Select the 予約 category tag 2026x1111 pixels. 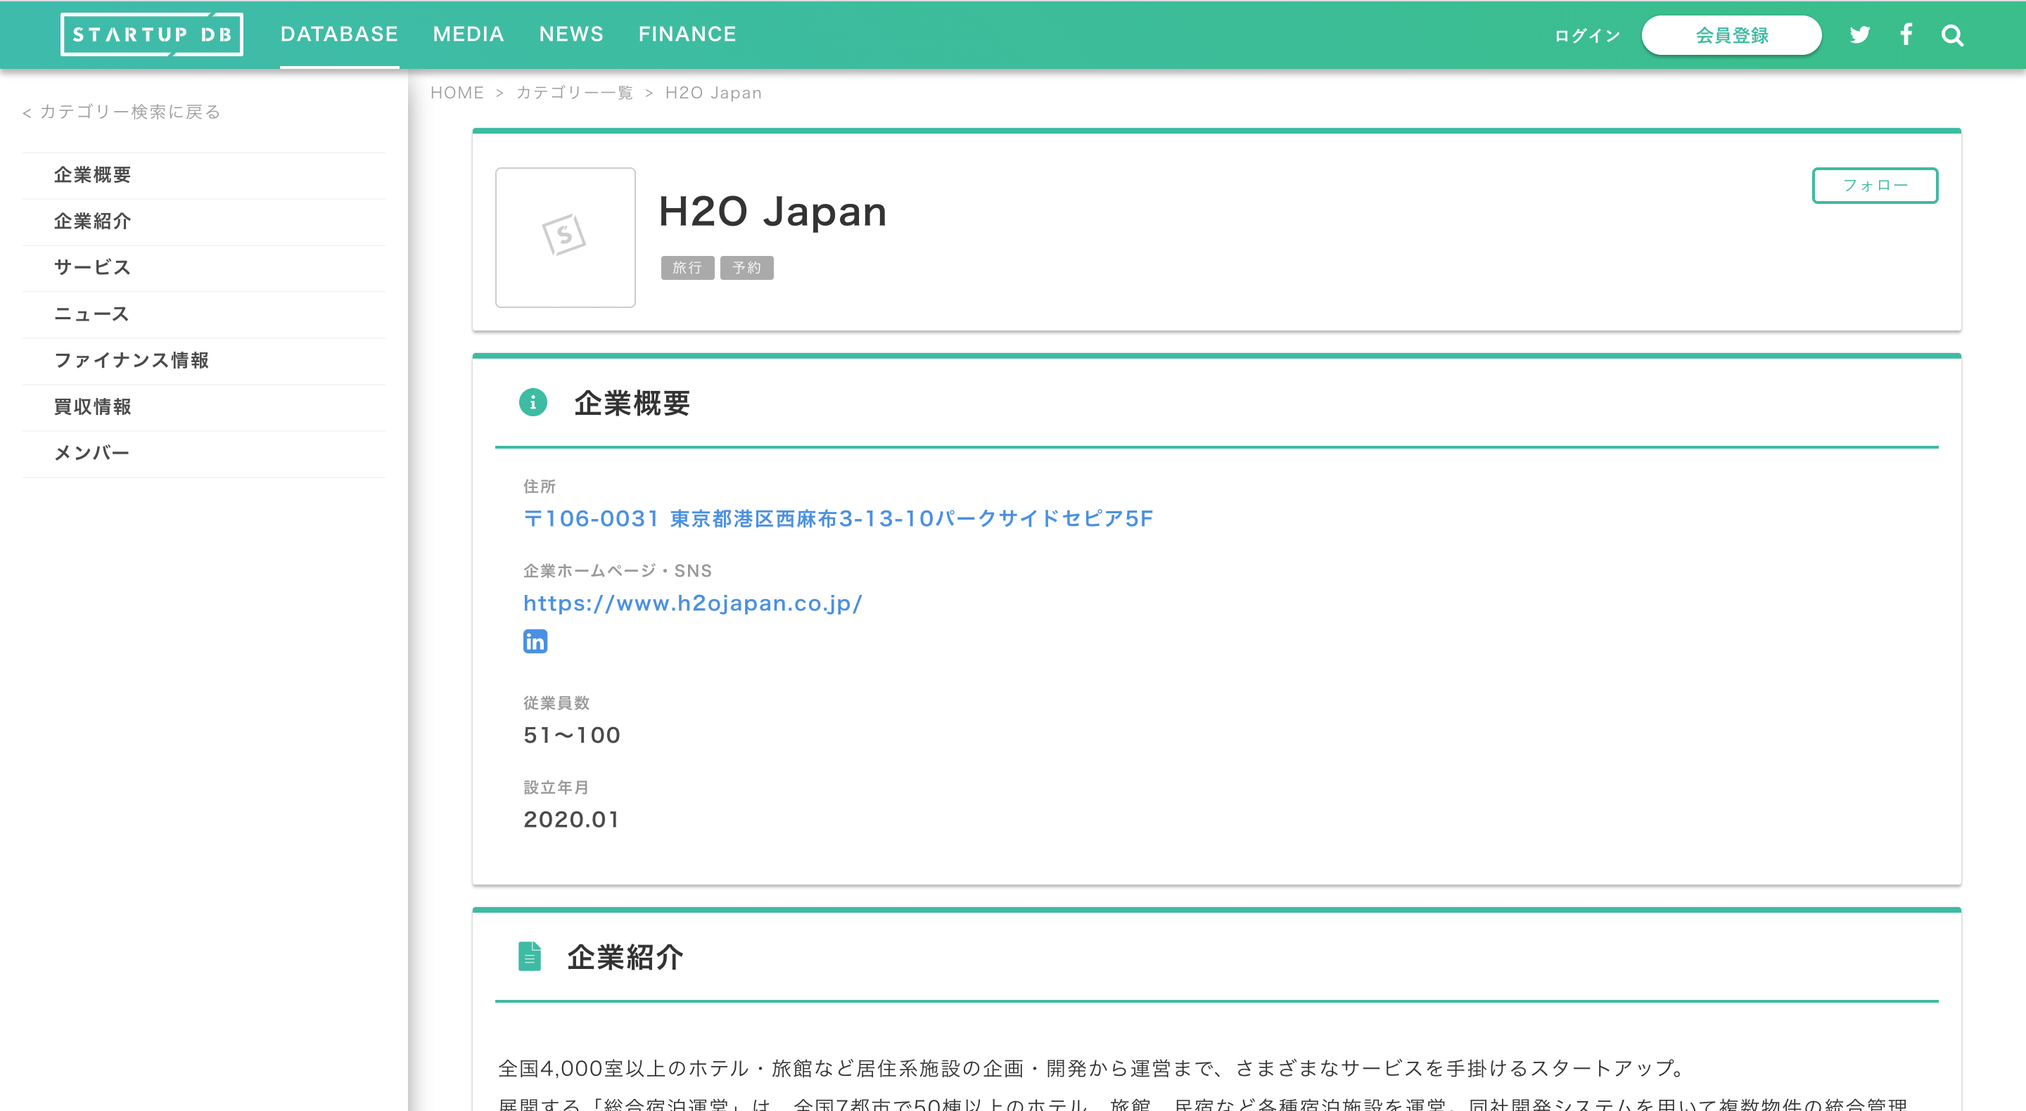(747, 268)
